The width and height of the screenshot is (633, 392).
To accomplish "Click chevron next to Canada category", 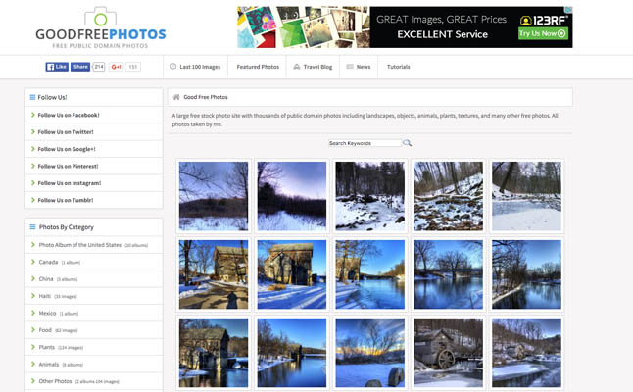I will tap(32, 262).
